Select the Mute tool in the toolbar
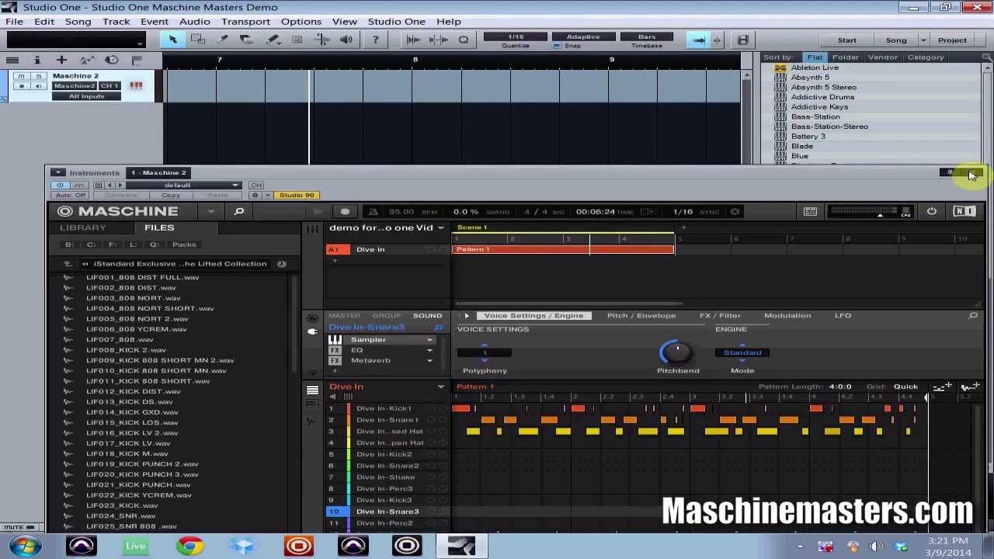 point(297,40)
